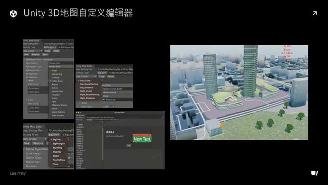Viewport: 328px width, 185px height.
Task: Choose Day_RoutePlanning from the mode menu
Action: (x=89, y=84)
